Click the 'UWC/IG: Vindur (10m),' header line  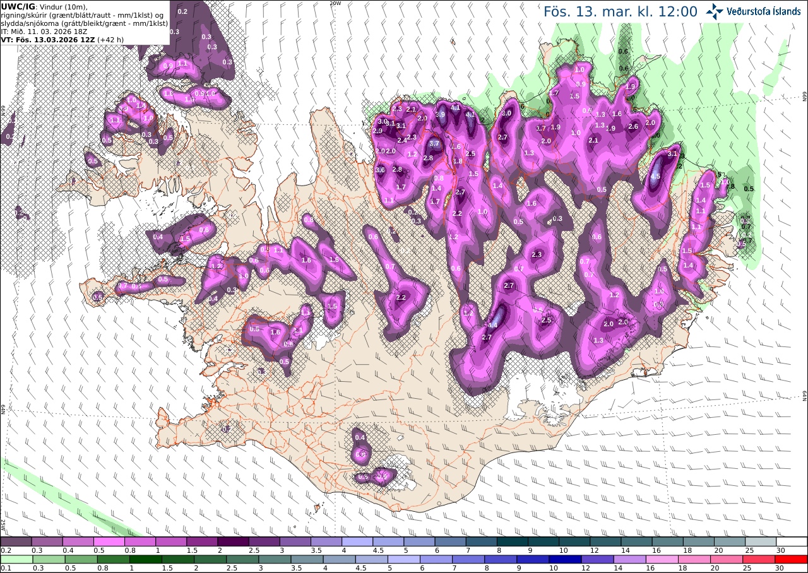[45, 6]
